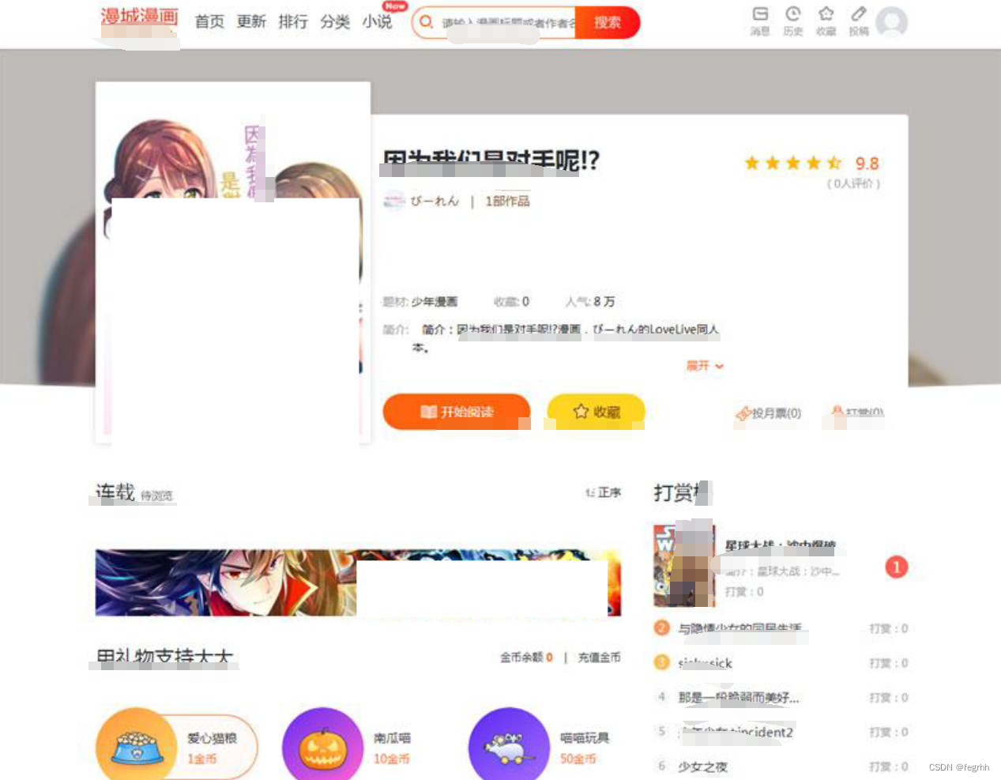Select the 南瓜喵 pumpkin gift icon

[322, 743]
